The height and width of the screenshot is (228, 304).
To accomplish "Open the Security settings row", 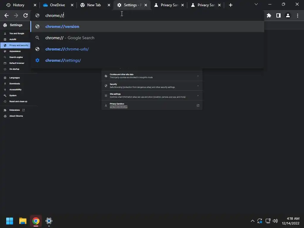I will [152, 86].
